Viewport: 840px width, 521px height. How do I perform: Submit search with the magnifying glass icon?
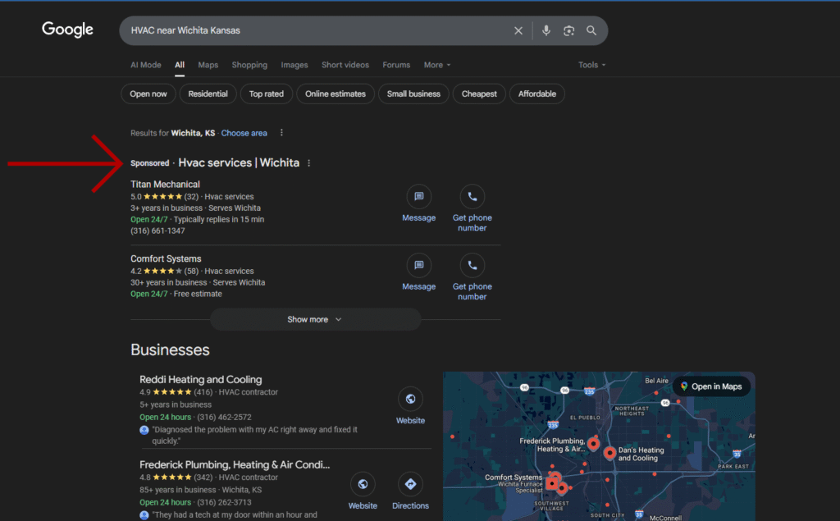591,30
